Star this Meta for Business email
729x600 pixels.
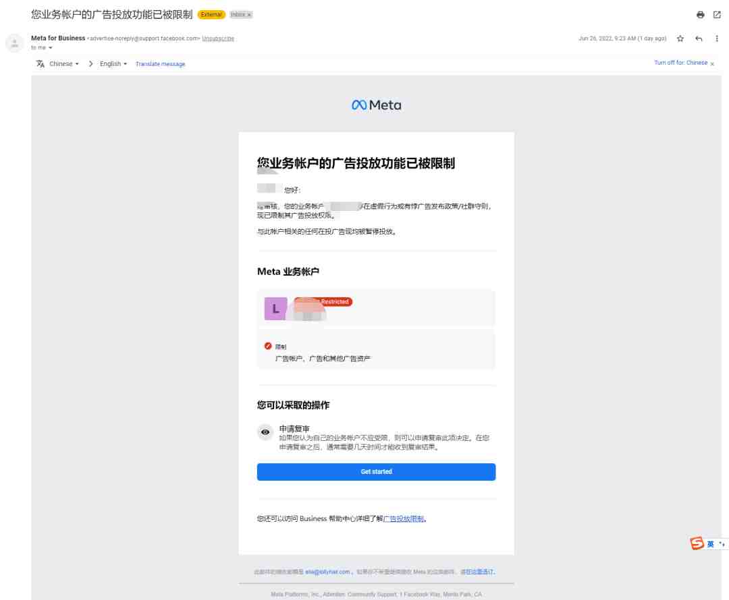tap(680, 38)
